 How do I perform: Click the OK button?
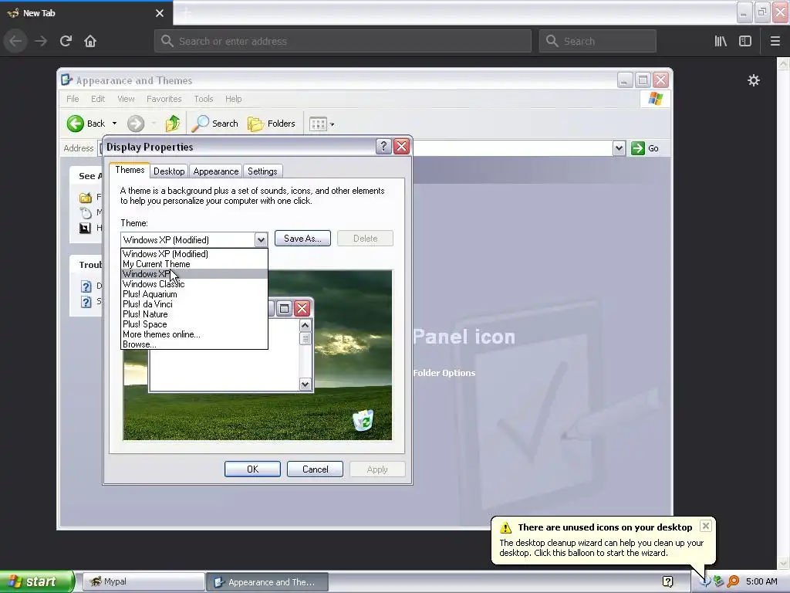pyautogui.click(x=252, y=469)
